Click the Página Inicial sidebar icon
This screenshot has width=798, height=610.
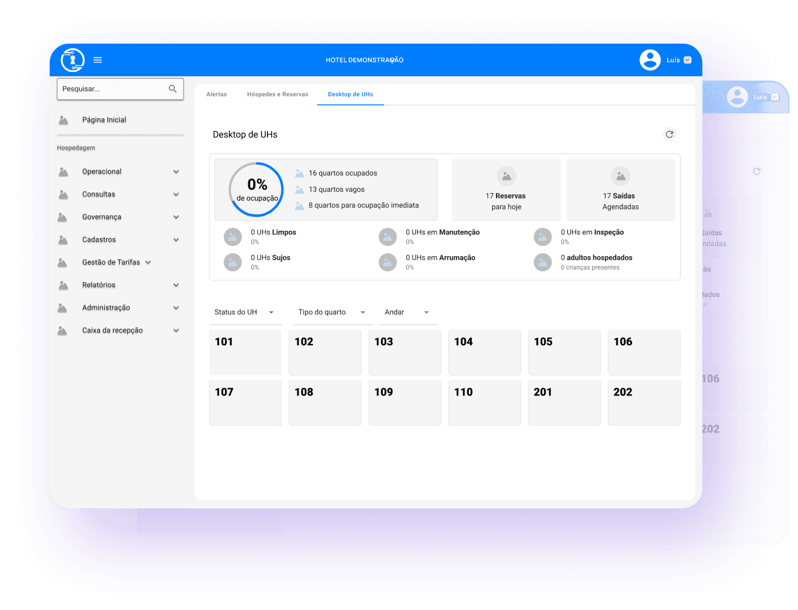[63, 120]
